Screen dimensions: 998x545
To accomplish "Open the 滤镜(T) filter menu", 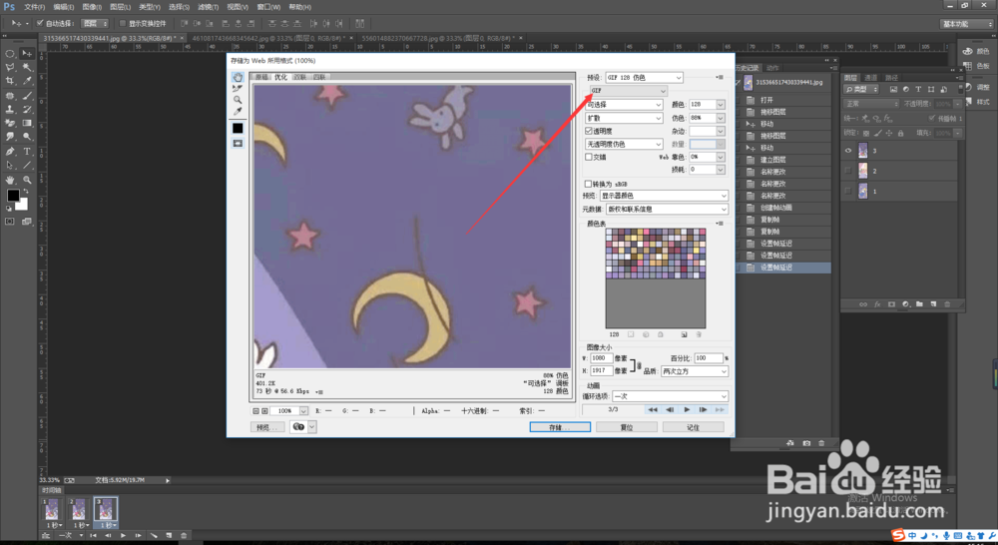I will (209, 7).
